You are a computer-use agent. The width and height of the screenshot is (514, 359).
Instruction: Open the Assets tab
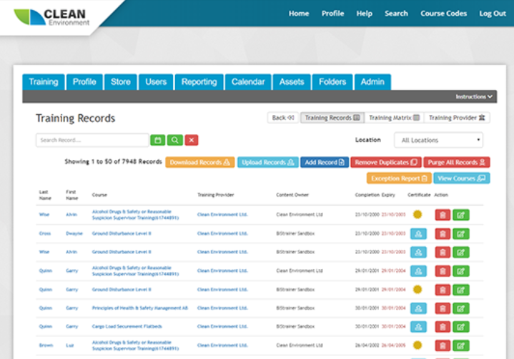[x=292, y=82]
